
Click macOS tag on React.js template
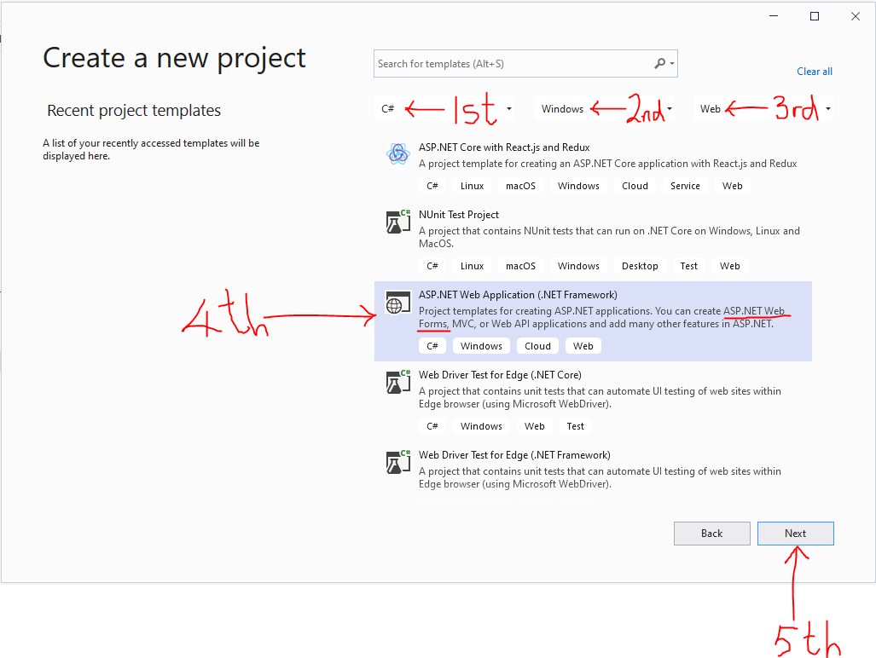[x=520, y=186]
